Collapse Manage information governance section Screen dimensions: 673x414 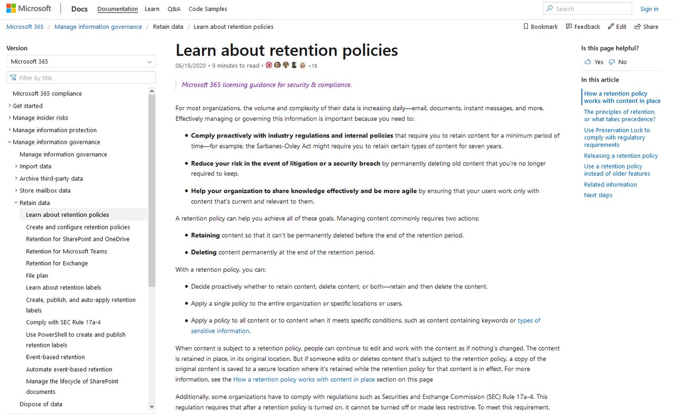point(9,142)
